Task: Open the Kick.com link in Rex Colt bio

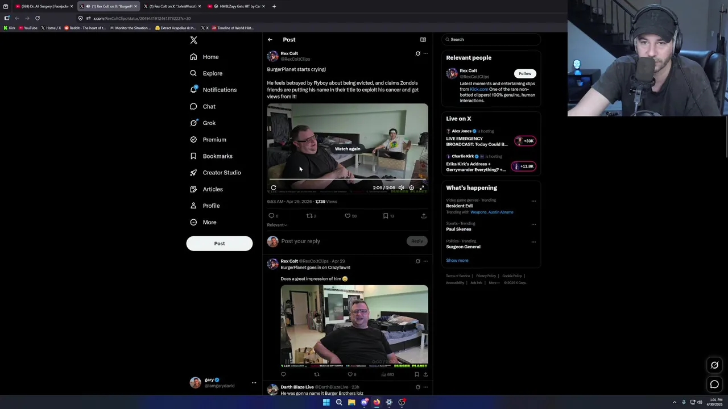Action: point(479,89)
